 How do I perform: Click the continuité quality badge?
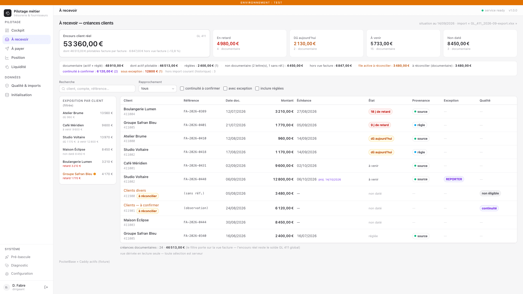coord(489,208)
